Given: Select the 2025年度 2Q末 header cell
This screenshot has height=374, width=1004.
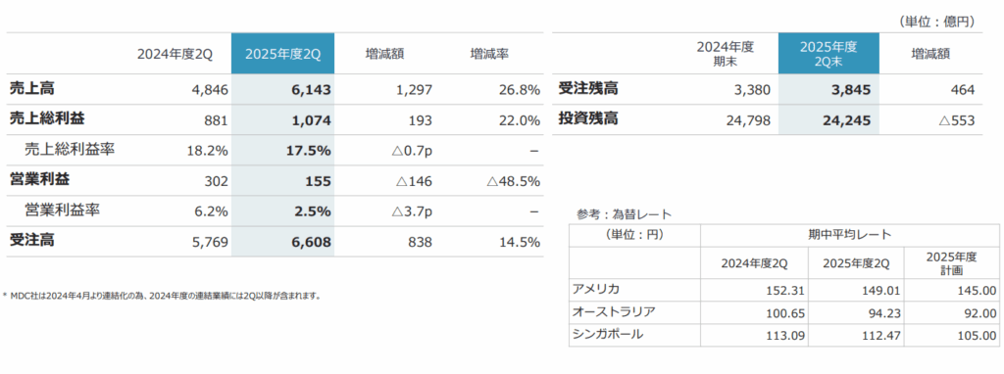Looking at the screenshot, I should tap(828, 54).
